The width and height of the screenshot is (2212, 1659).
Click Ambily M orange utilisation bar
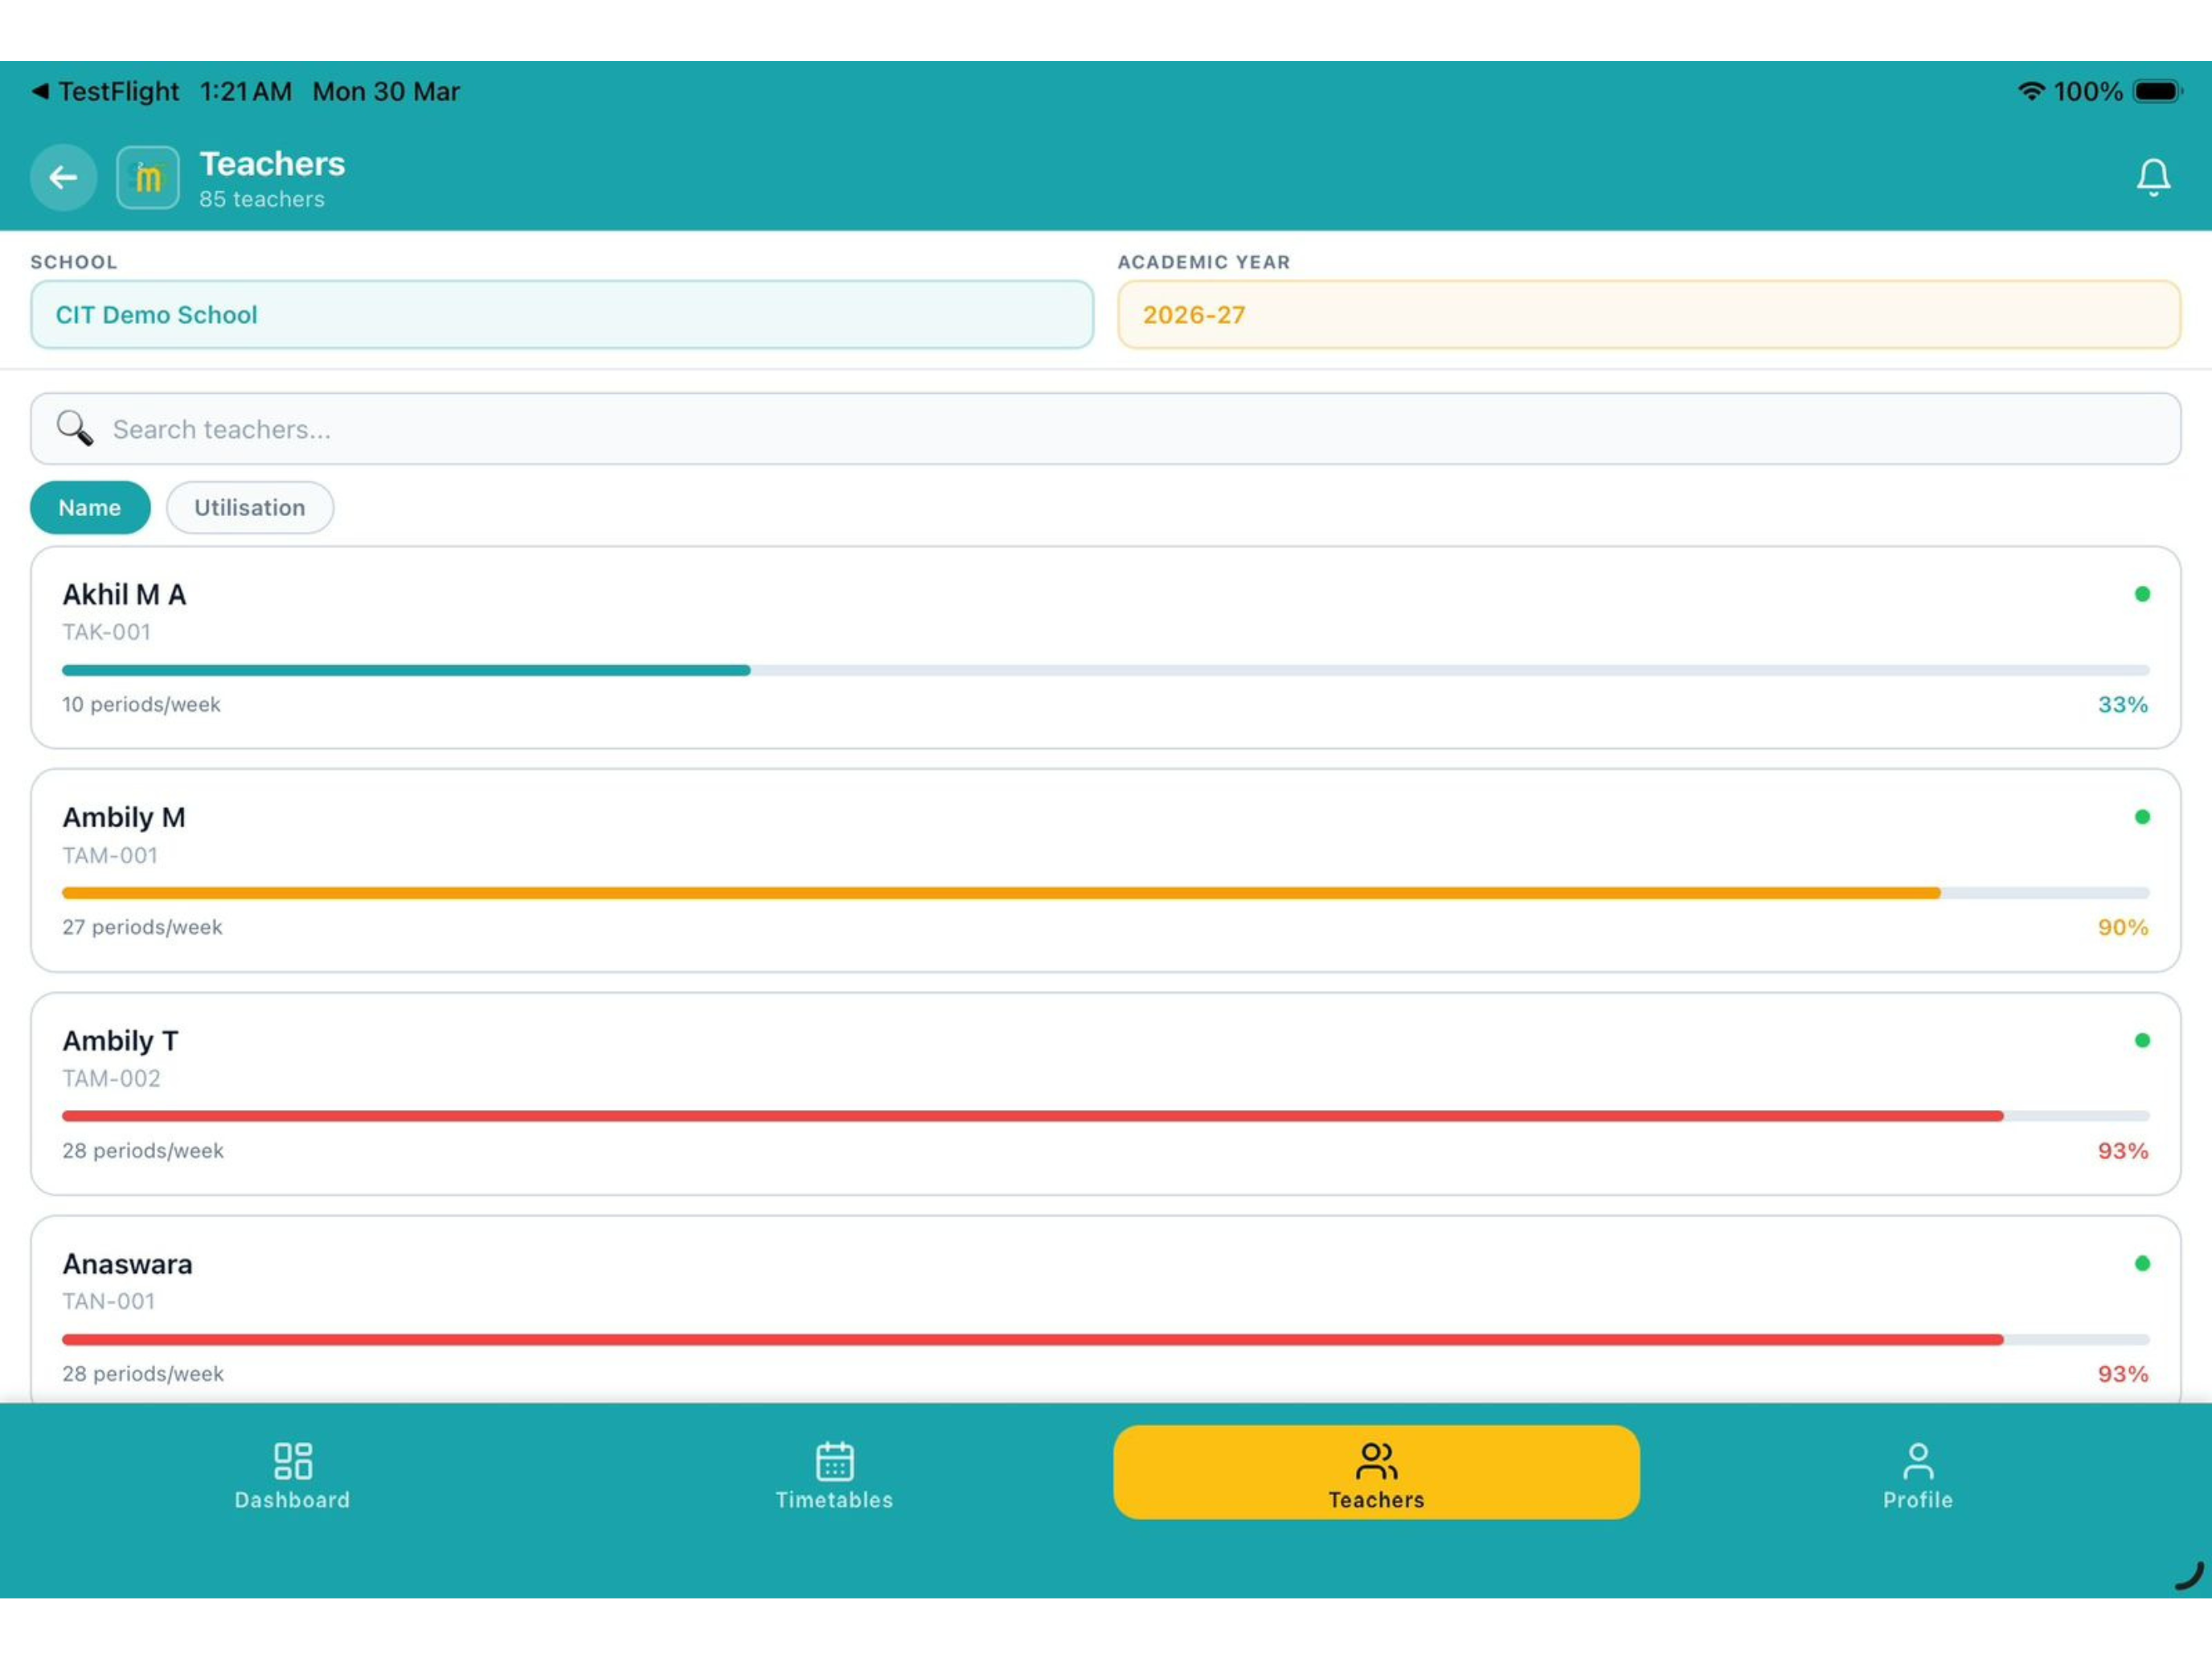(1001, 893)
